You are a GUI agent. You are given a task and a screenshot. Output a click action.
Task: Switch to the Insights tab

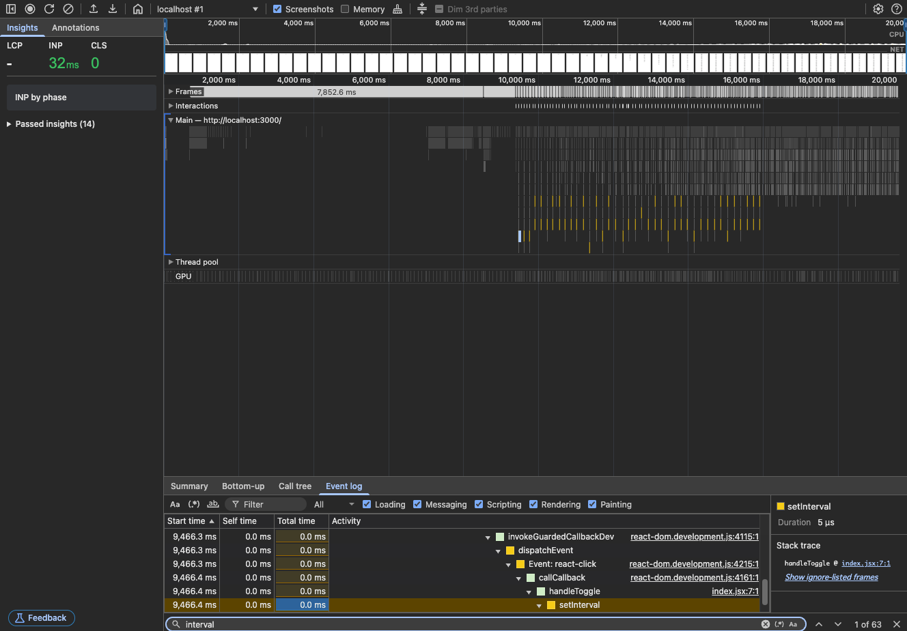(x=23, y=28)
